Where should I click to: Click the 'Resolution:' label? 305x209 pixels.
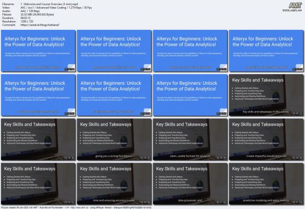pos(9,22)
